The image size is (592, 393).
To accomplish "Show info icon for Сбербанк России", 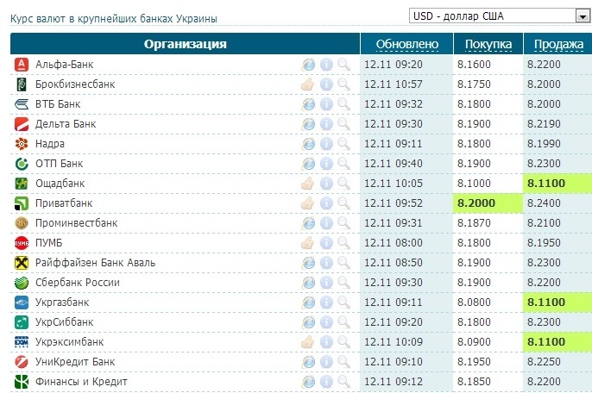I will click(326, 282).
